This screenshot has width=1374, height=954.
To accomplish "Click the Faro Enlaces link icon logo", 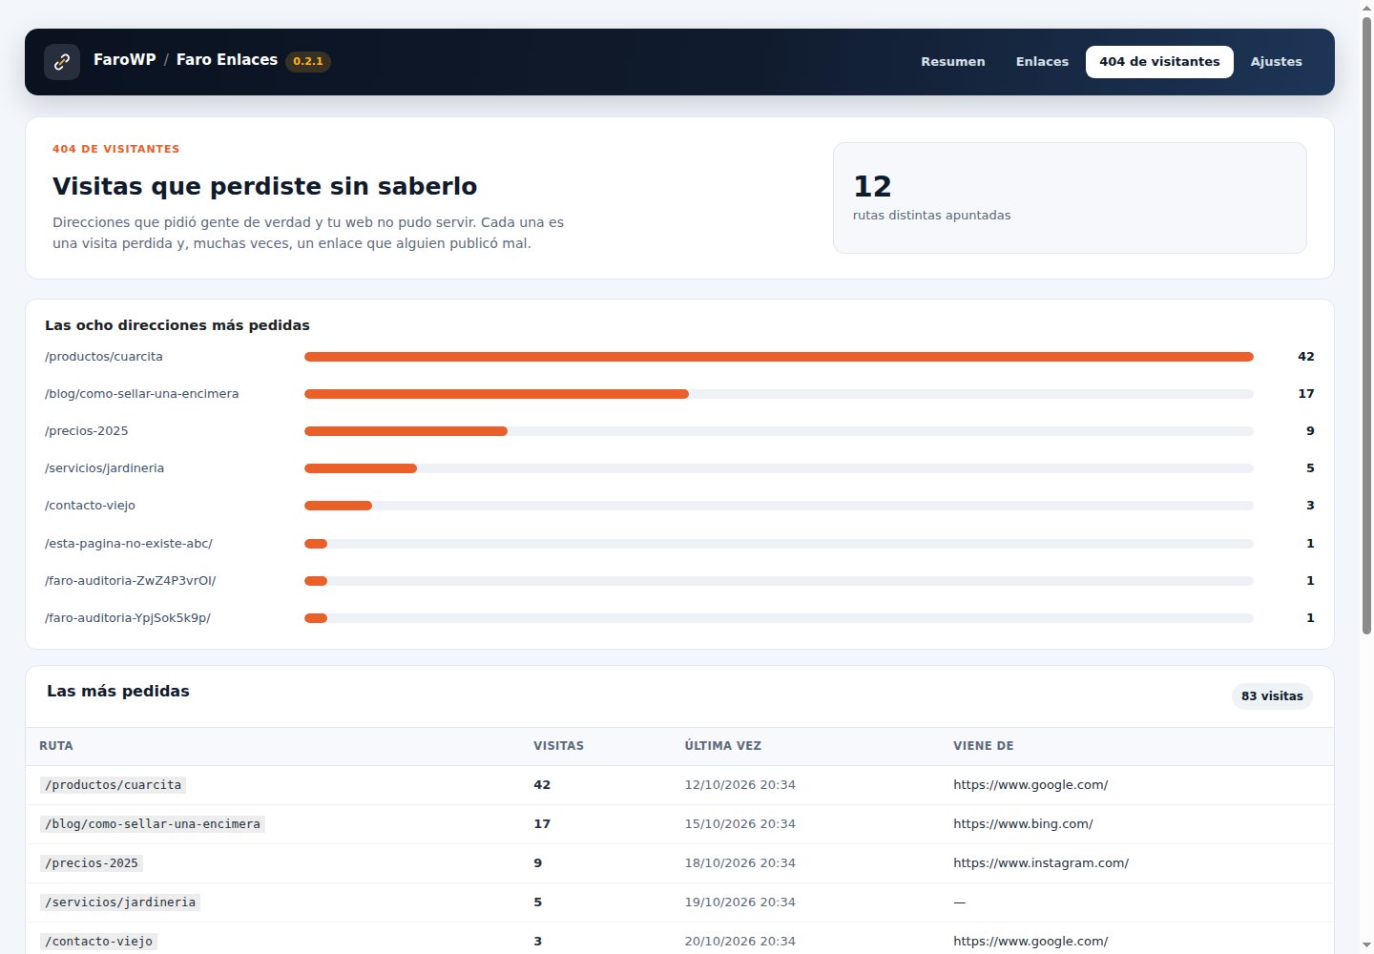I will click(x=62, y=62).
